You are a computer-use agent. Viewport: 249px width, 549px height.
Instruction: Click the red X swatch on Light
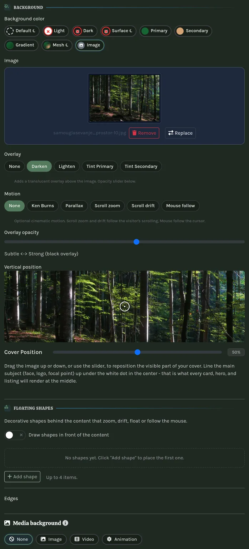point(48,31)
